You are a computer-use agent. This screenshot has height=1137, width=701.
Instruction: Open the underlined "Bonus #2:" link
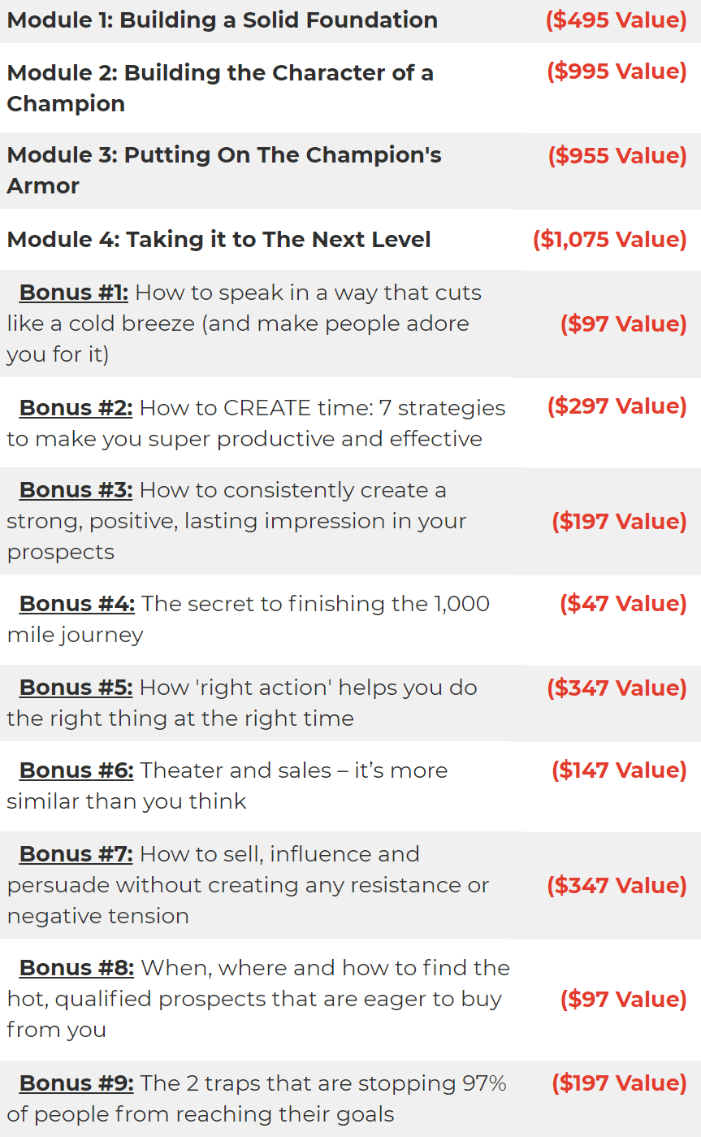76,408
